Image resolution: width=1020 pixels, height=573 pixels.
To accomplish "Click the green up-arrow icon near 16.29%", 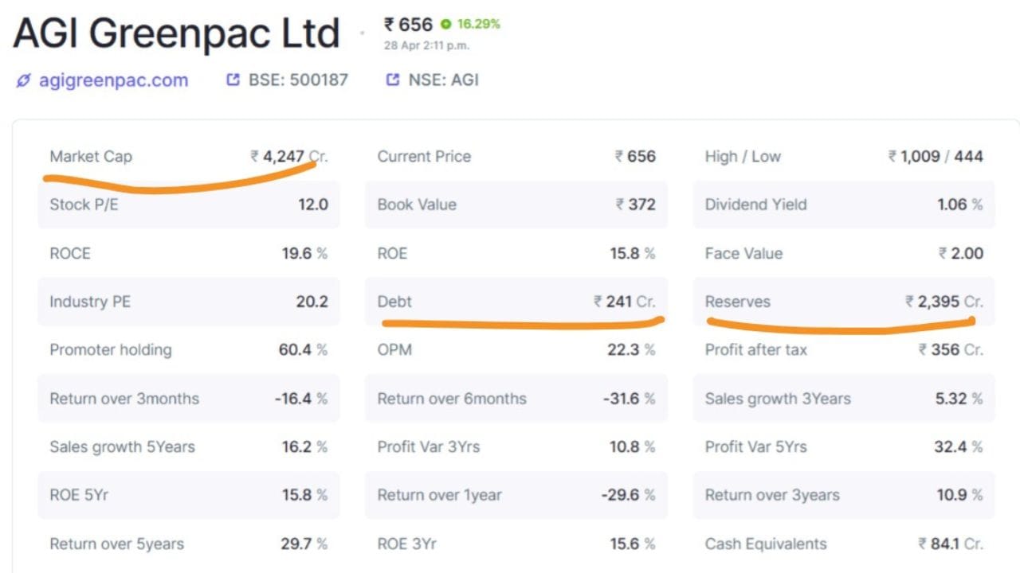I will tap(445, 25).
